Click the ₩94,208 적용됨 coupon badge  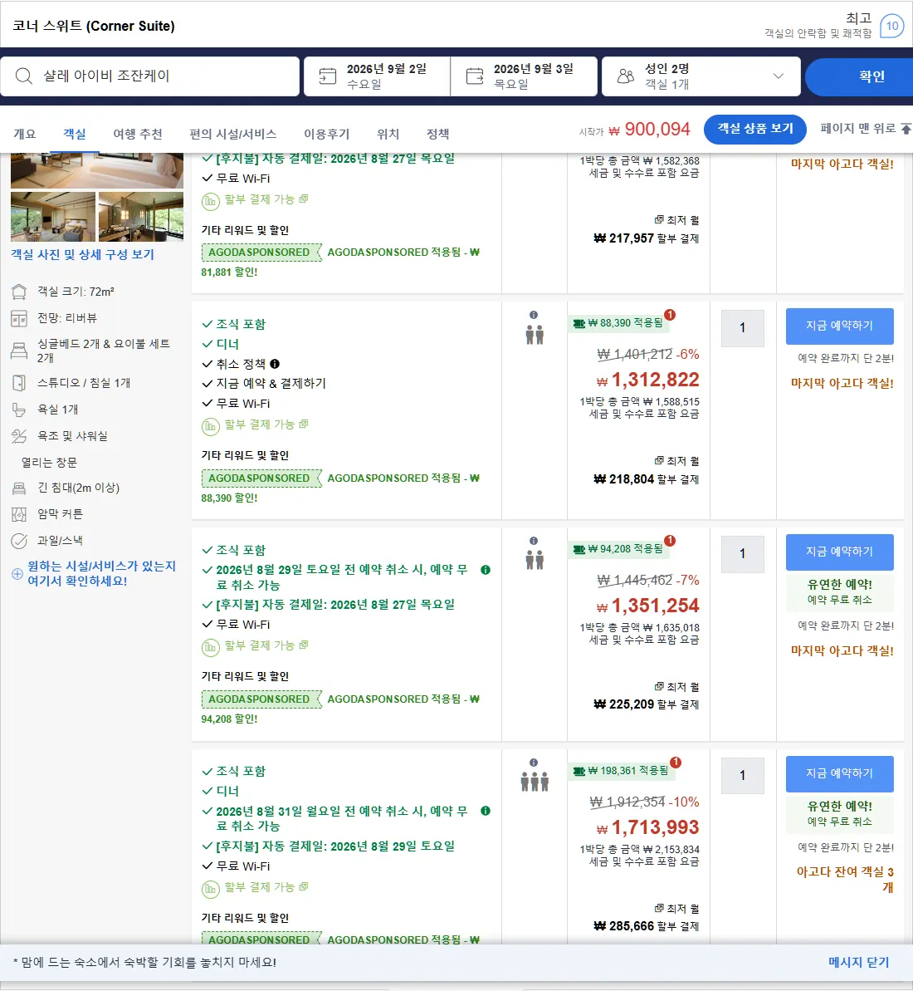[619, 549]
